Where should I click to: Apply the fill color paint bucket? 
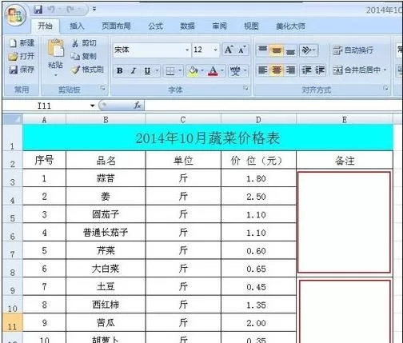point(193,71)
